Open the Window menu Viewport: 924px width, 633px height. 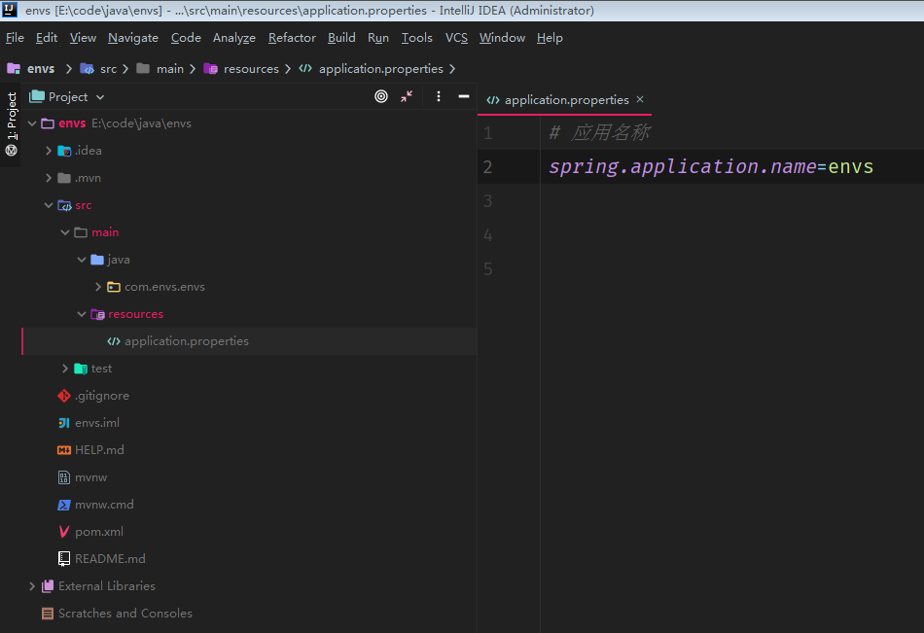pos(502,38)
